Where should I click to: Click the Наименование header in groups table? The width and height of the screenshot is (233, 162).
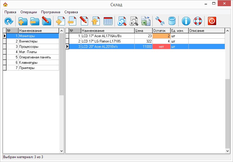tap(39, 31)
